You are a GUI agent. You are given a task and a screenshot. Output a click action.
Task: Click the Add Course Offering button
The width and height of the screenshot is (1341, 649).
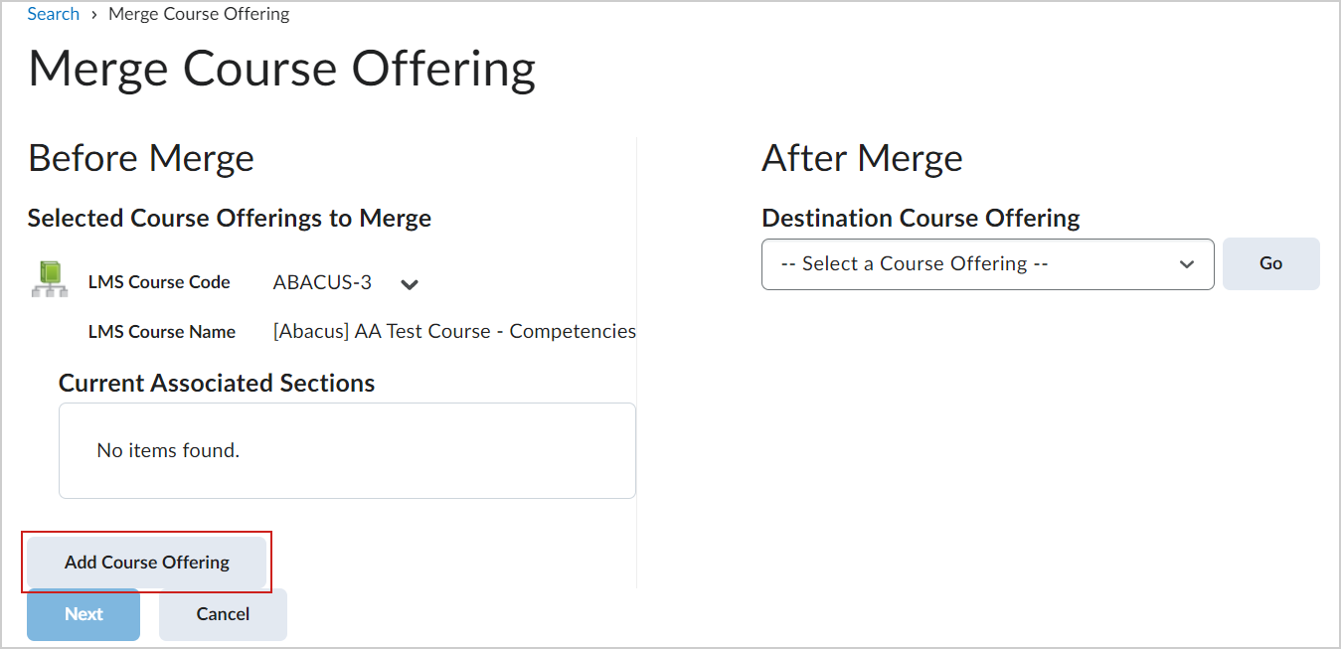point(147,563)
